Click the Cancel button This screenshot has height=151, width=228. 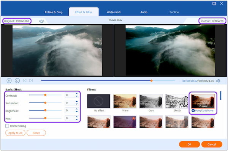[212, 144]
